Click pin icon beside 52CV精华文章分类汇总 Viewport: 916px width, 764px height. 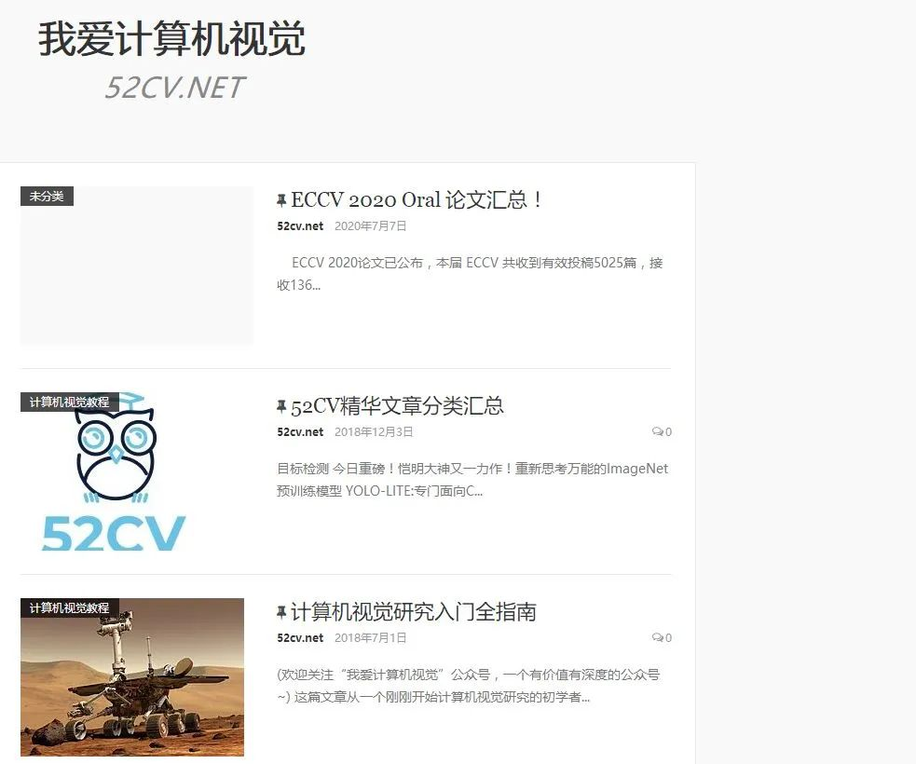[281, 406]
